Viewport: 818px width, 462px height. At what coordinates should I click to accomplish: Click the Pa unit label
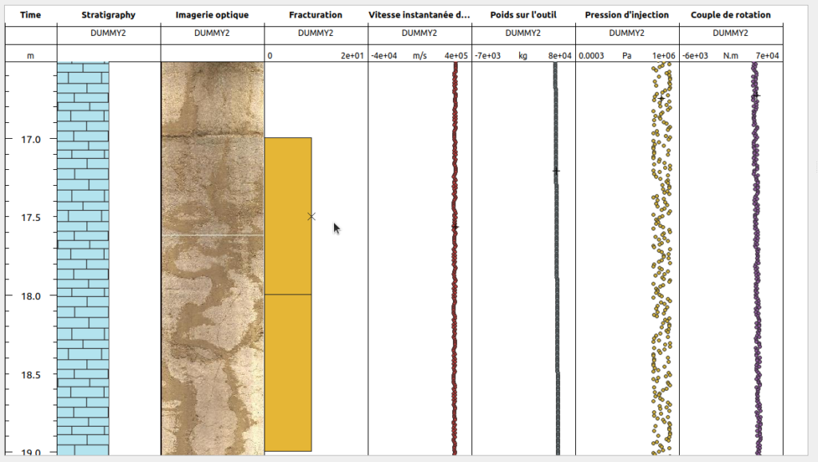[x=626, y=56]
